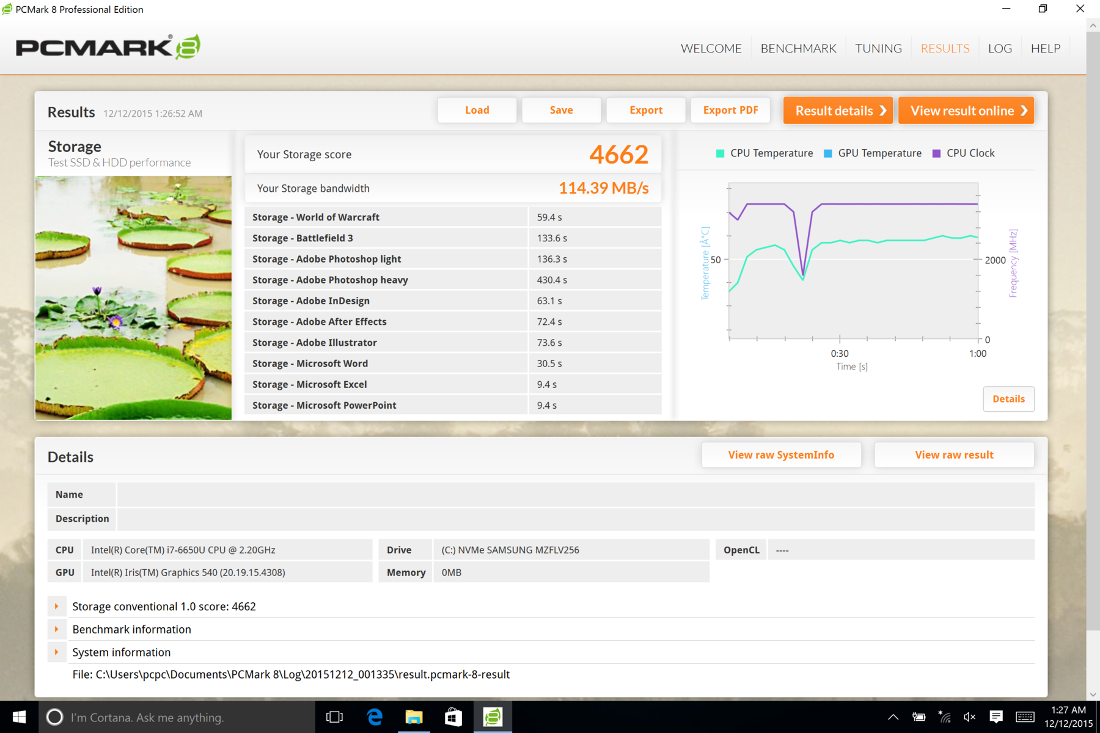This screenshot has height=733, width=1100.
Task: Expand Storage conventional 1.0 score section
Action: (x=57, y=607)
